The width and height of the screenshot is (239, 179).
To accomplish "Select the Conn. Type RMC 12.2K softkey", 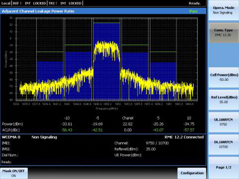I will click(x=223, y=33).
